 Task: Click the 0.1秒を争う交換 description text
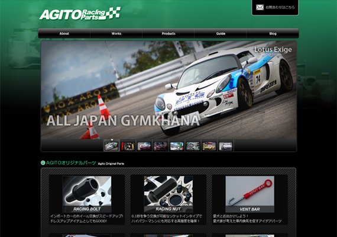167,219
